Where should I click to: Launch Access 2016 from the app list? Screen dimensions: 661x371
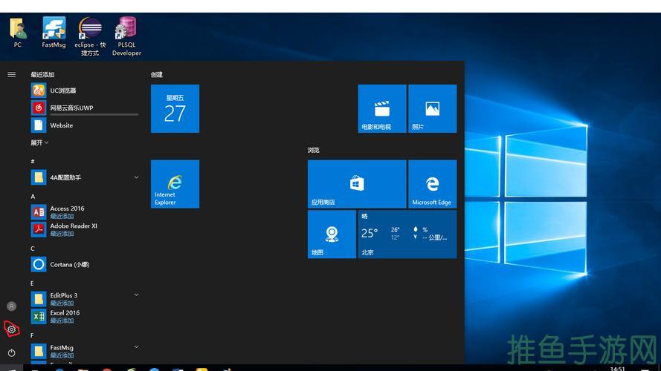tap(84, 212)
